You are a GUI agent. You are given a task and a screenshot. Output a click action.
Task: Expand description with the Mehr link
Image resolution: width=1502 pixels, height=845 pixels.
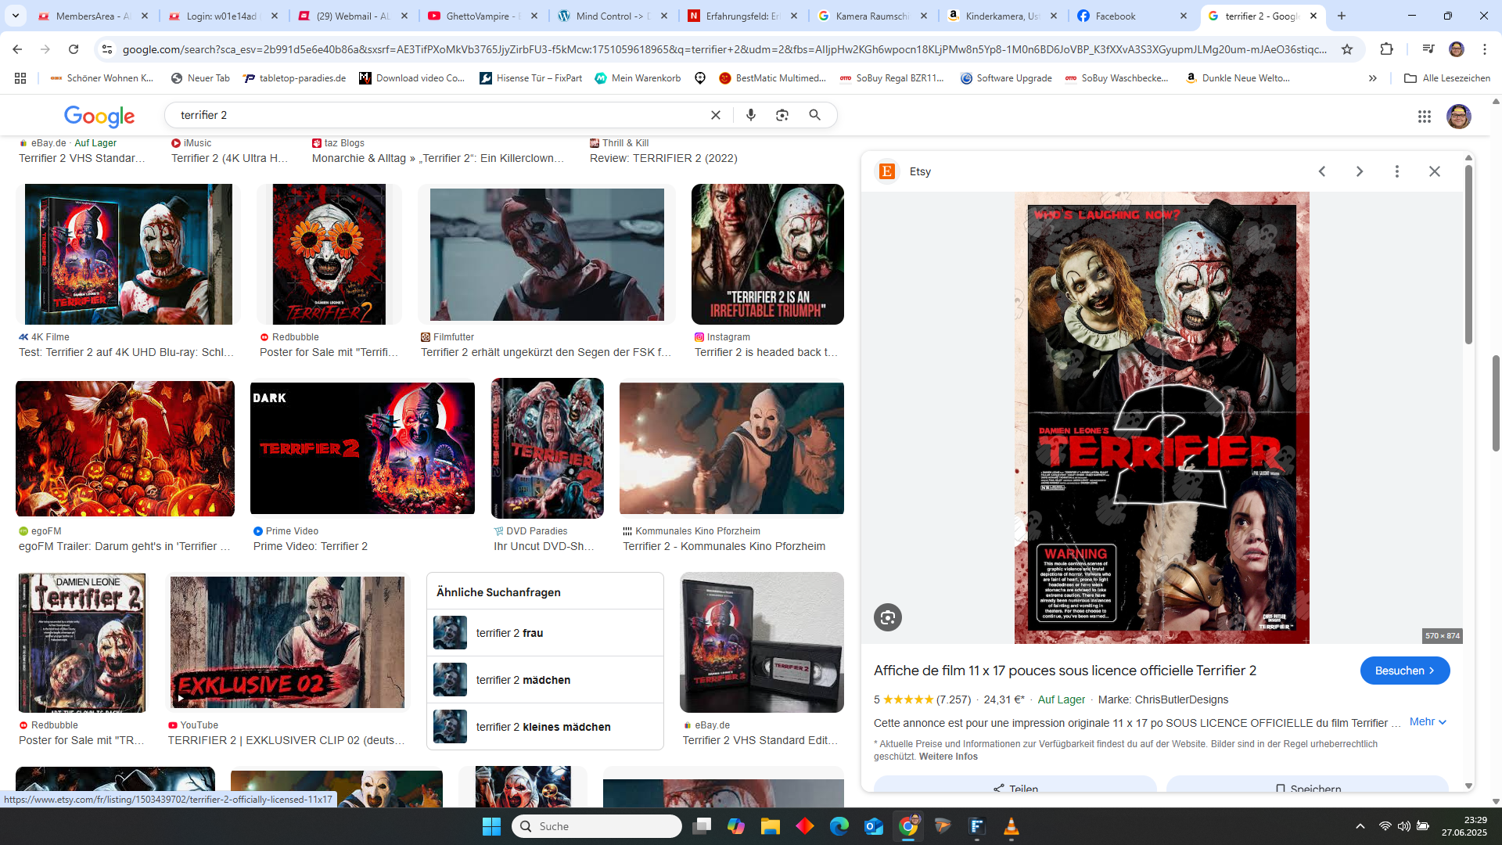1428,722
